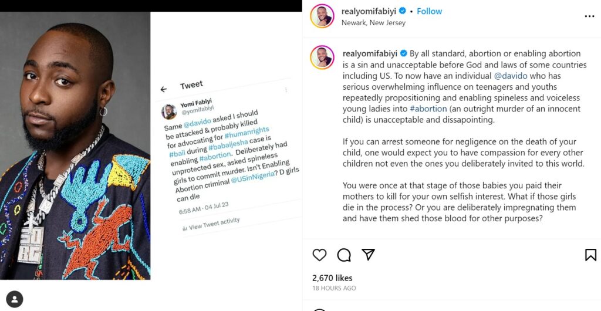Open comments via speech bubble icon
The width and height of the screenshot is (601, 311).
pos(344,255)
